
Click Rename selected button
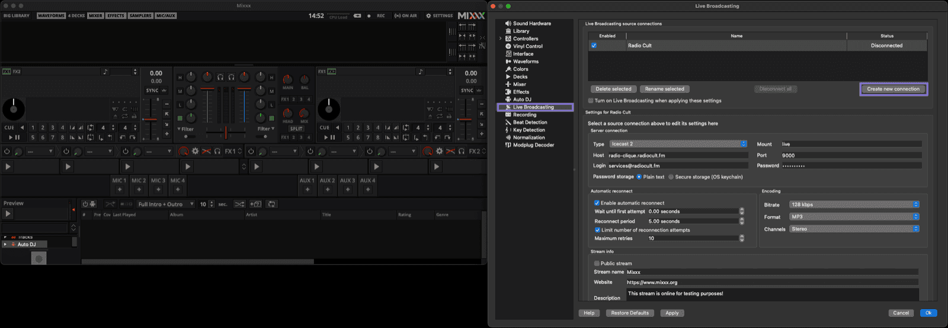665,89
